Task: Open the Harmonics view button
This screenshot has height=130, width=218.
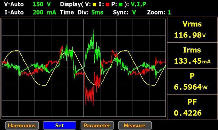Action: point(22,126)
